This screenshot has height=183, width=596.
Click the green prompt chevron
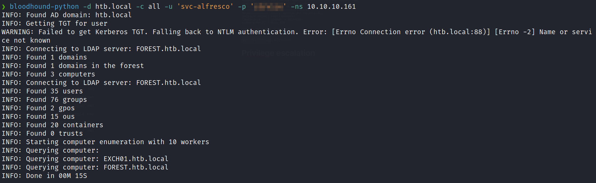pos(3,7)
